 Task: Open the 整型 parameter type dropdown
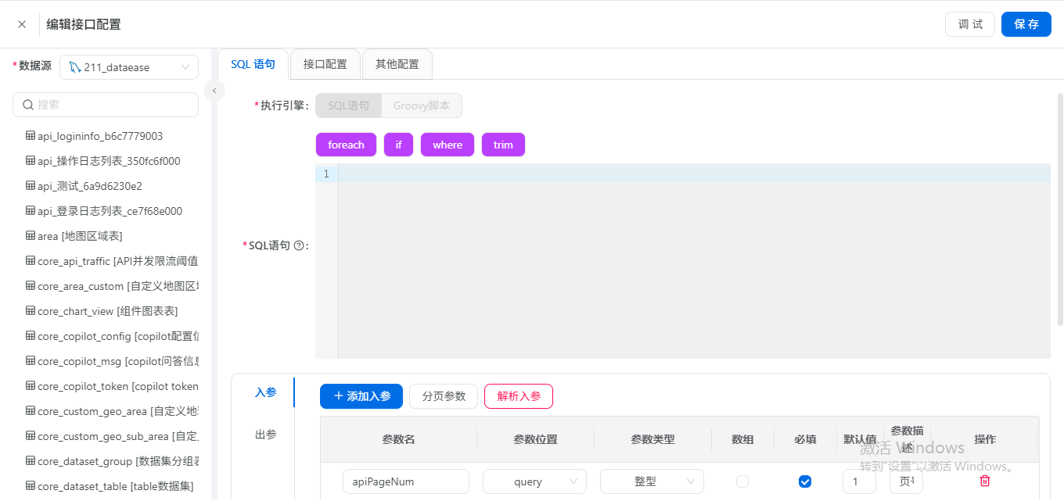(x=652, y=481)
